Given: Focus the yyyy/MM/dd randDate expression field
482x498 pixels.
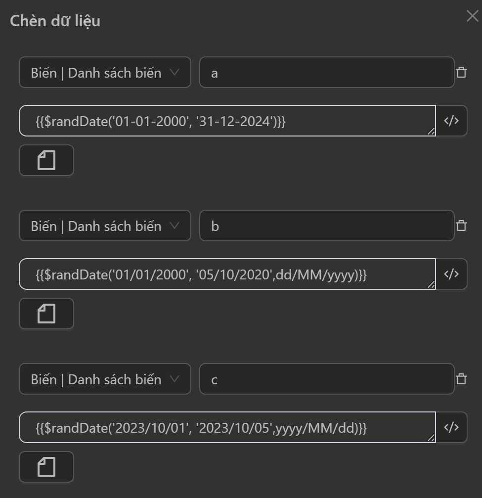Looking at the screenshot, I should (227, 427).
